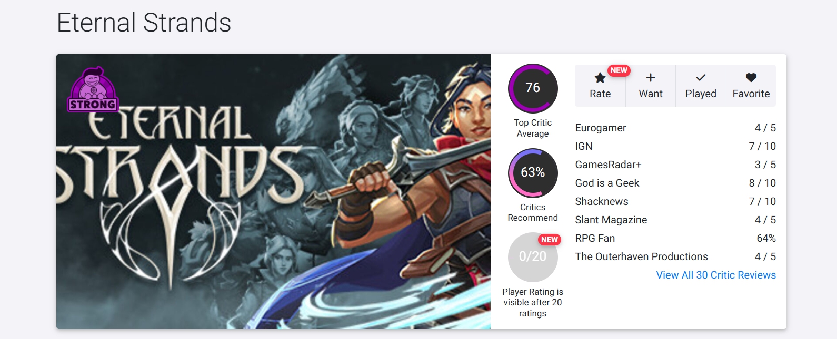Click the 0/20 Player Rating circle

(x=533, y=257)
